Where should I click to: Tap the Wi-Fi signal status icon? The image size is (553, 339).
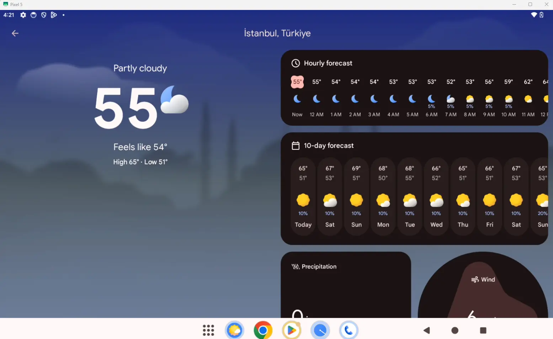(534, 15)
